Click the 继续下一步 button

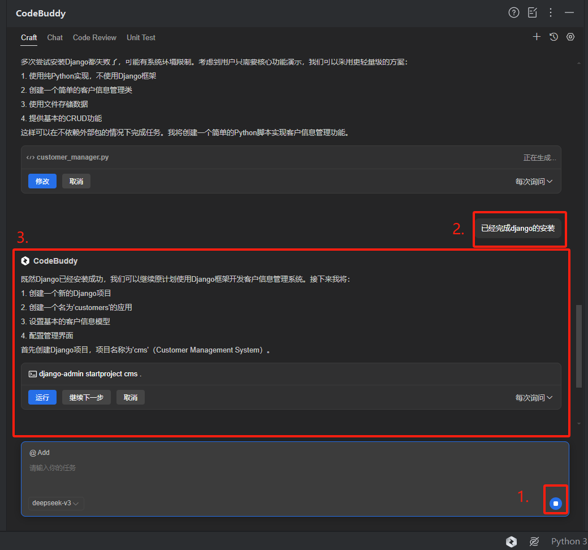tap(87, 398)
